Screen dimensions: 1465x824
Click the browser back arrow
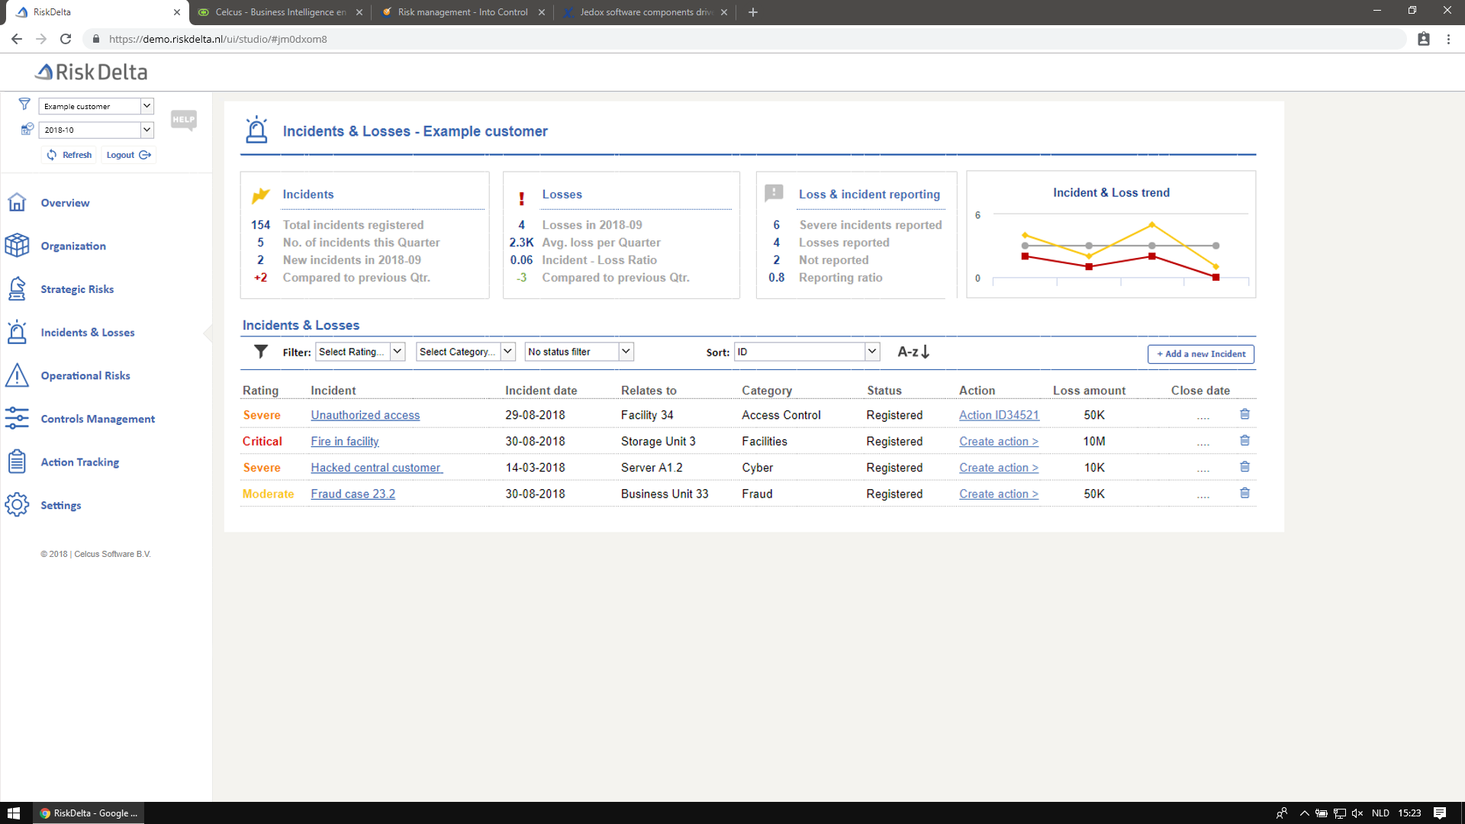click(x=17, y=39)
